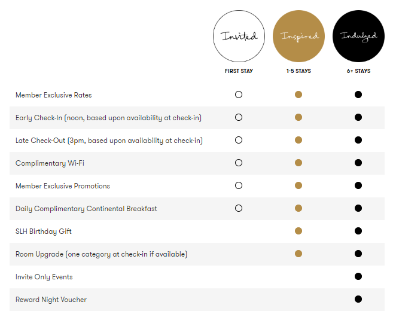393x320 pixels.
Task: Click the SLH Birthday Gift label
Action: [43, 231]
